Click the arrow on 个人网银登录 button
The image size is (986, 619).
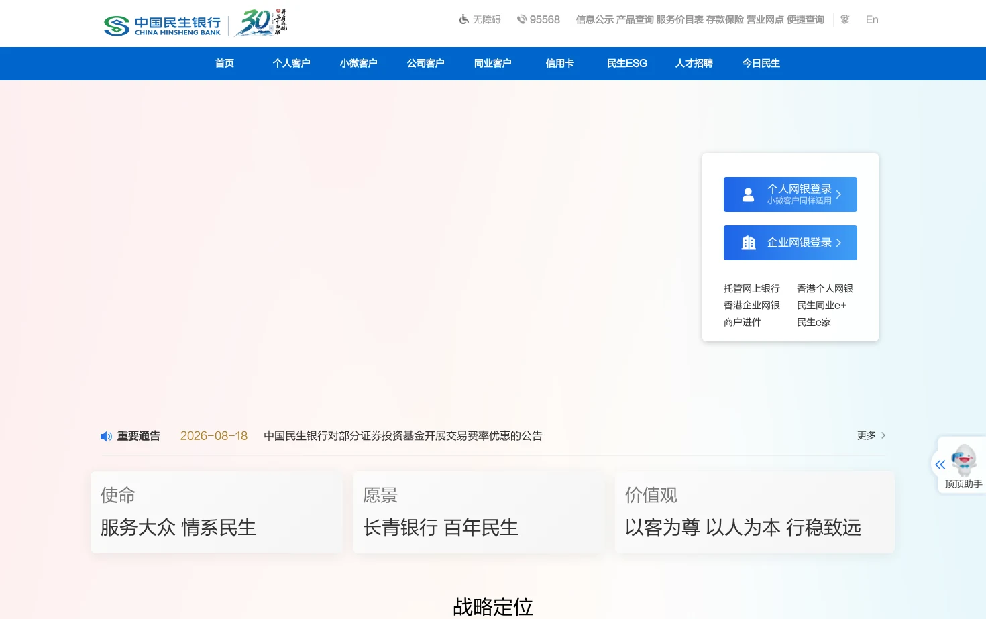point(838,194)
